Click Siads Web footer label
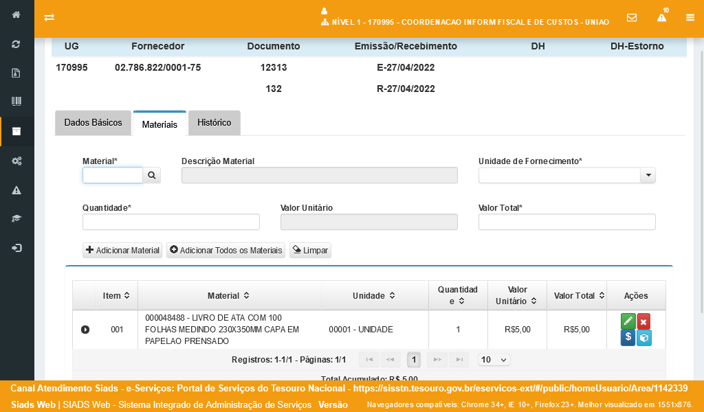The image size is (704, 412). tap(33, 405)
